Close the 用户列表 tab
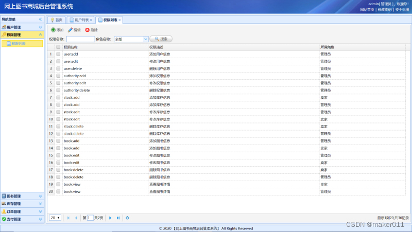The width and height of the screenshot is (412, 232). coord(91,20)
